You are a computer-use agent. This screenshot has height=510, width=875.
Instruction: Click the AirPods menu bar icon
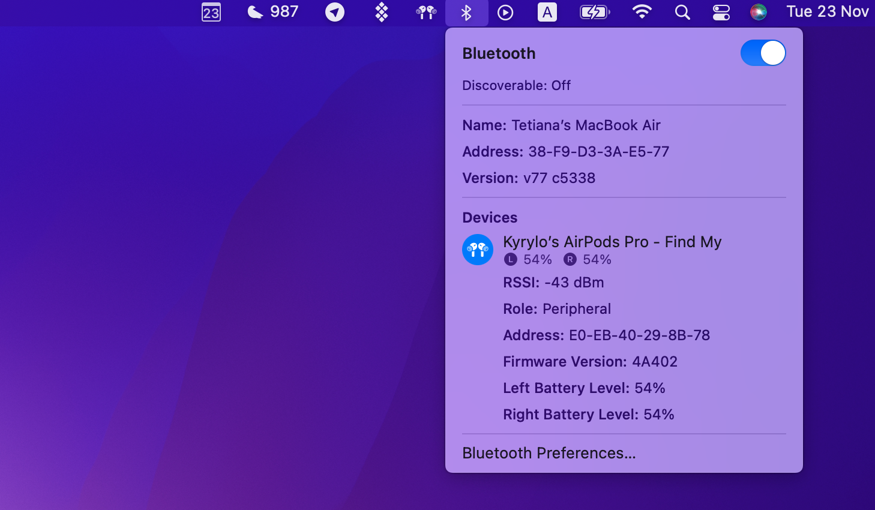(x=425, y=12)
